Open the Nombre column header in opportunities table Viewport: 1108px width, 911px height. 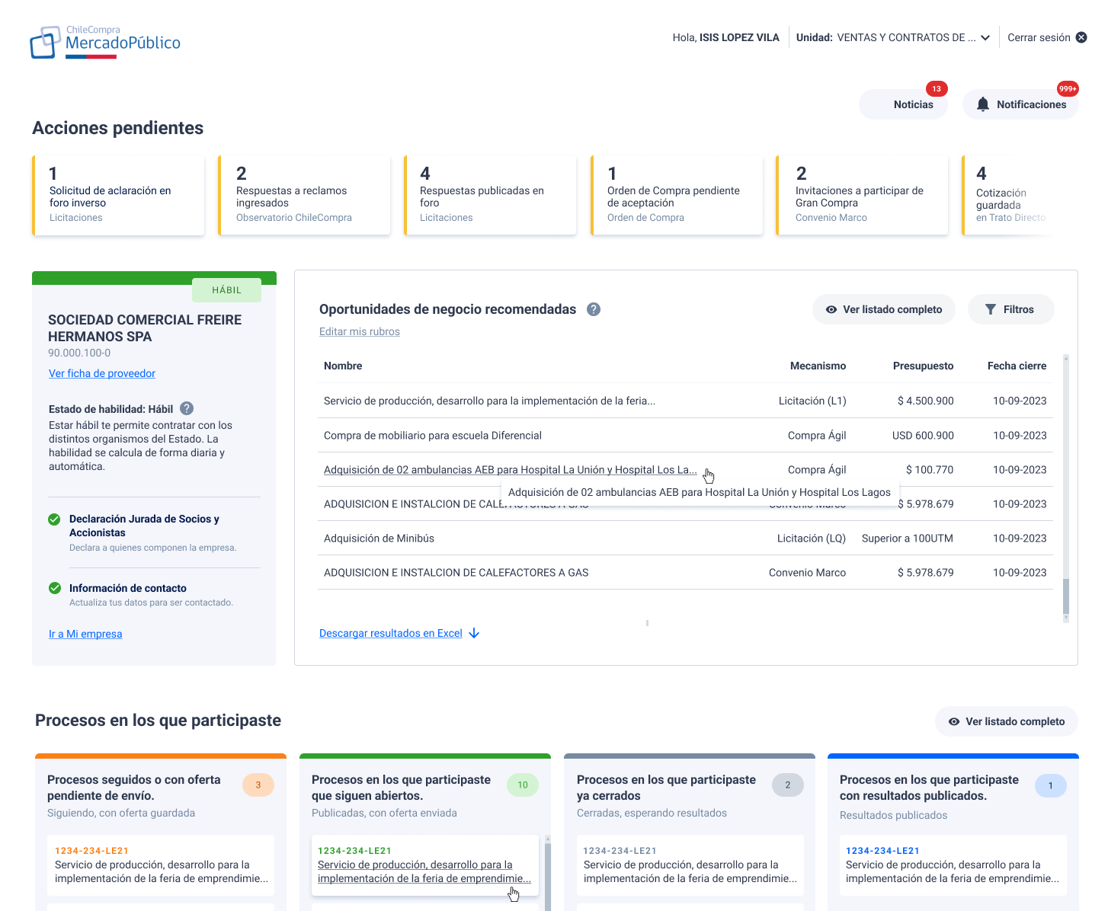[343, 366]
